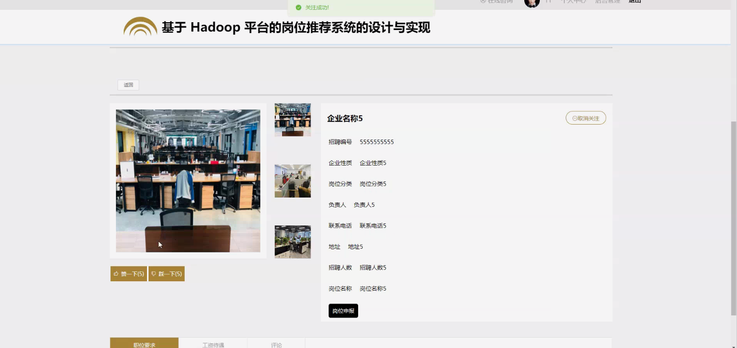Click the second office thumbnail image
737x348 pixels.
[x=292, y=180]
